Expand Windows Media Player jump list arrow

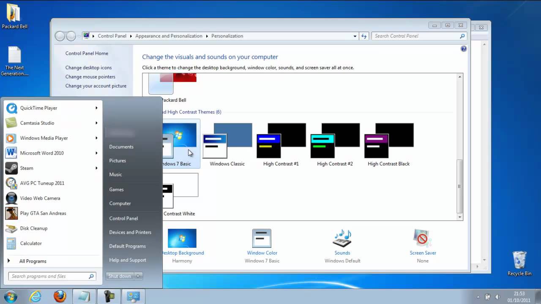click(96, 138)
